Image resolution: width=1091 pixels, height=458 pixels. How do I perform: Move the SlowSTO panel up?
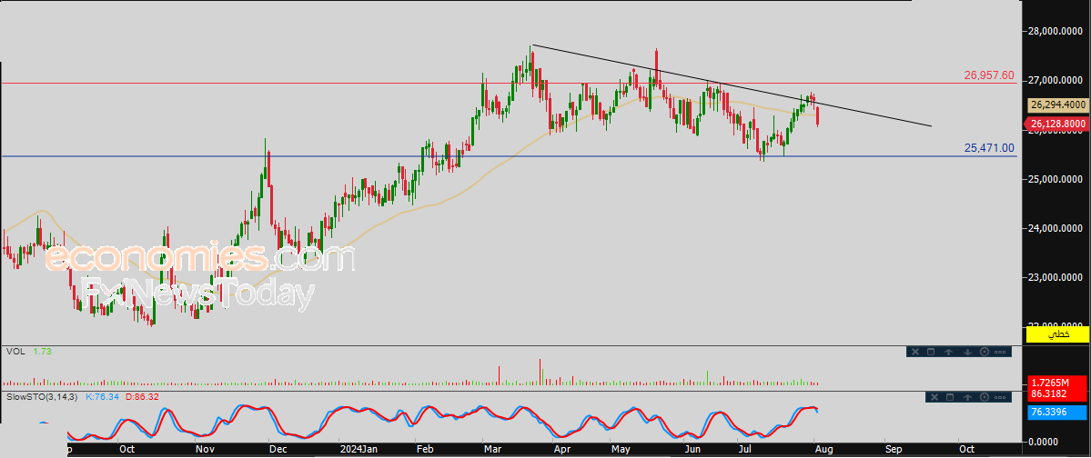point(967,397)
